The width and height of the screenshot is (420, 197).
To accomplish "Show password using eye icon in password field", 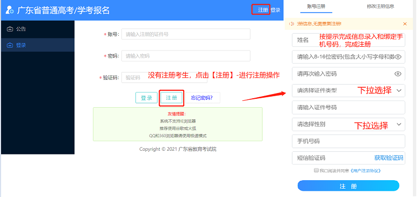I will (398, 57).
